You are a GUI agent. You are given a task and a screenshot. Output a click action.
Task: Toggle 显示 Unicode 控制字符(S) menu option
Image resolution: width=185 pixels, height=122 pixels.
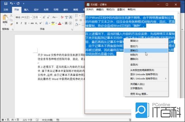[146, 74]
